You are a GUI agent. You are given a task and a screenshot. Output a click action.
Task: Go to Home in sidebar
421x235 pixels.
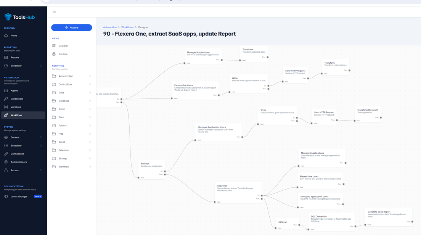click(14, 35)
